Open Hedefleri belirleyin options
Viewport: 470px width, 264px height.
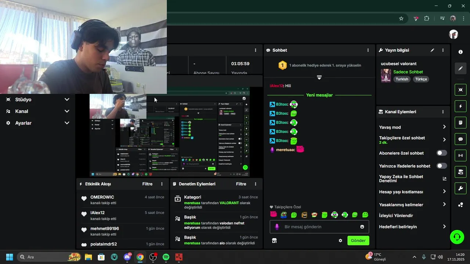[444, 227]
